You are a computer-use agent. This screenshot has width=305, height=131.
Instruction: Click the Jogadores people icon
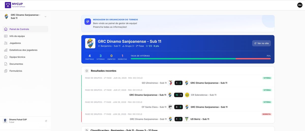tap(6, 43)
